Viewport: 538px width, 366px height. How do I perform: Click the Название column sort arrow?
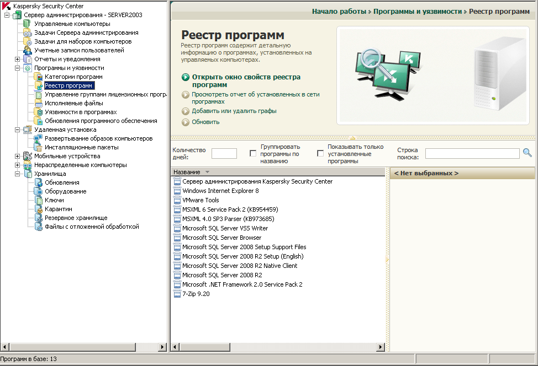[207, 172]
